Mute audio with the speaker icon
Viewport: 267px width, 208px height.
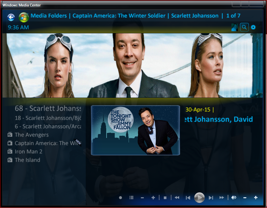(234, 198)
